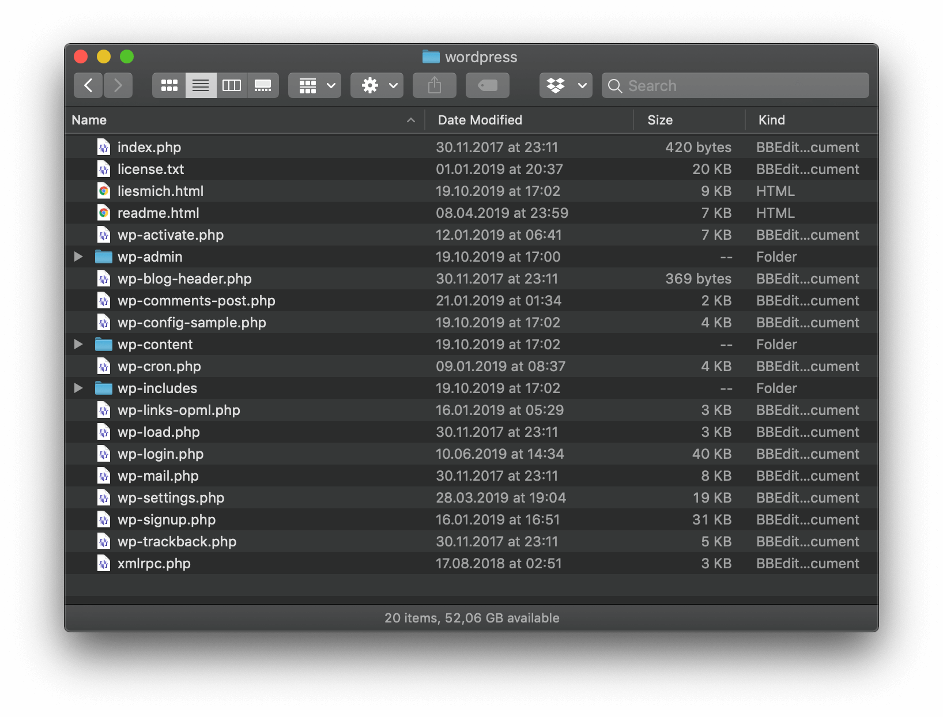
Task: Expand the wp-content folder
Action: coord(78,344)
